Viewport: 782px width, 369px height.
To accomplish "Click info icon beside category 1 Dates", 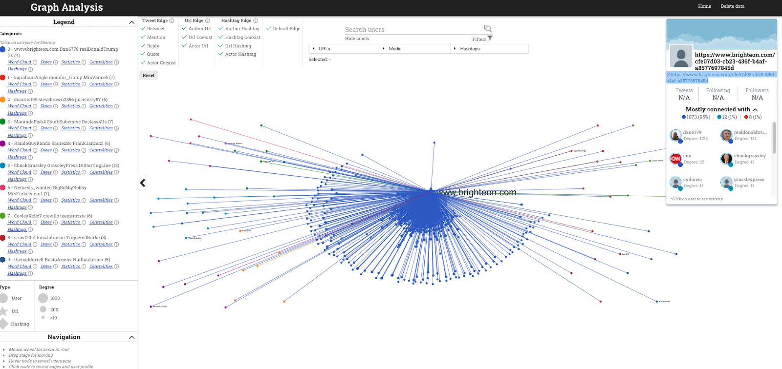I will [x=55, y=84].
